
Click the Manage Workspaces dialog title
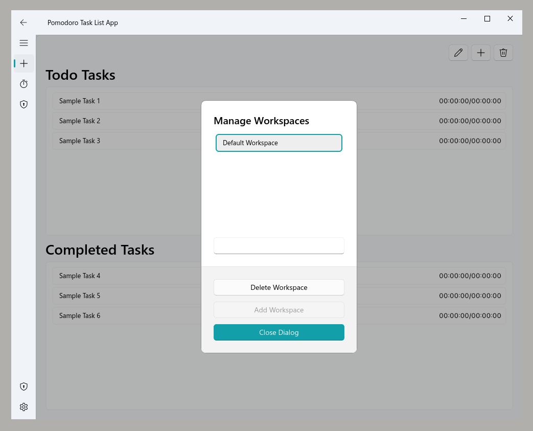[x=262, y=121]
